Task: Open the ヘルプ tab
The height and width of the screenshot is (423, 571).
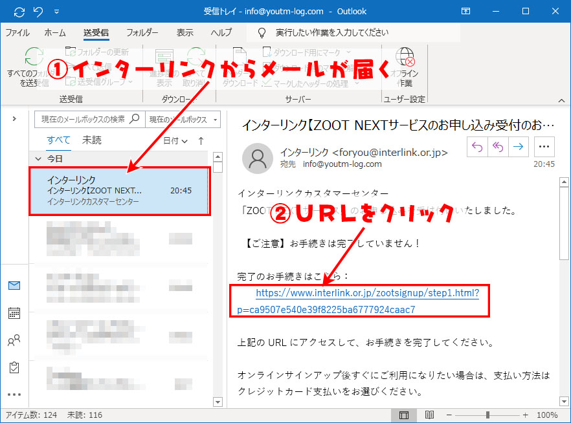Action: point(221,33)
